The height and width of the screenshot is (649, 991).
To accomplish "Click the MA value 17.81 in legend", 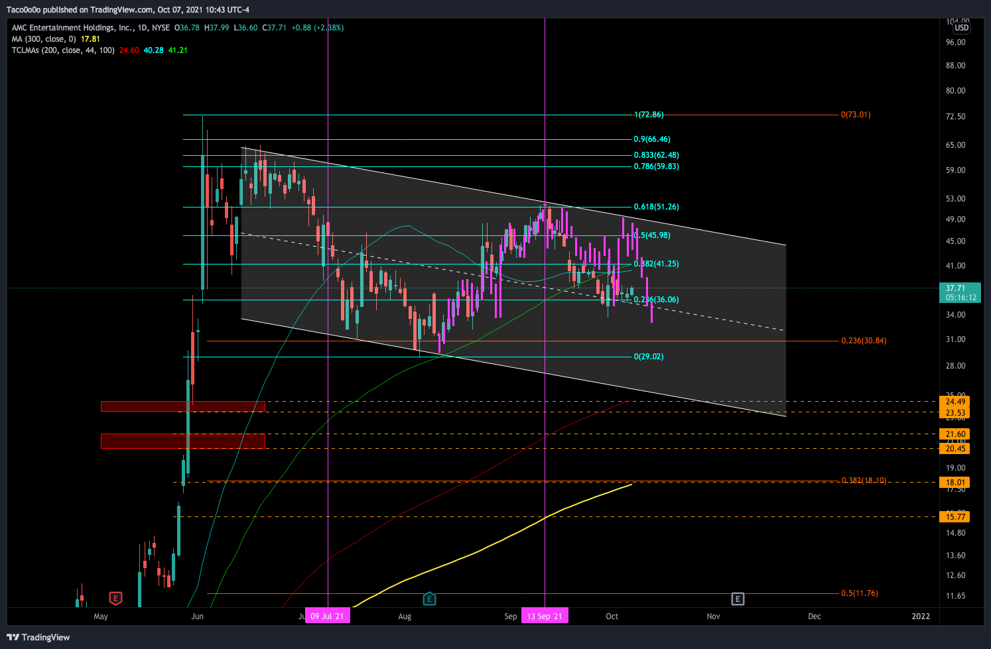I will coord(90,39).
